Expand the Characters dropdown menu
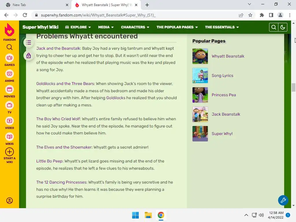The height and width of the screenshot is (222, 296). point(135,27)
